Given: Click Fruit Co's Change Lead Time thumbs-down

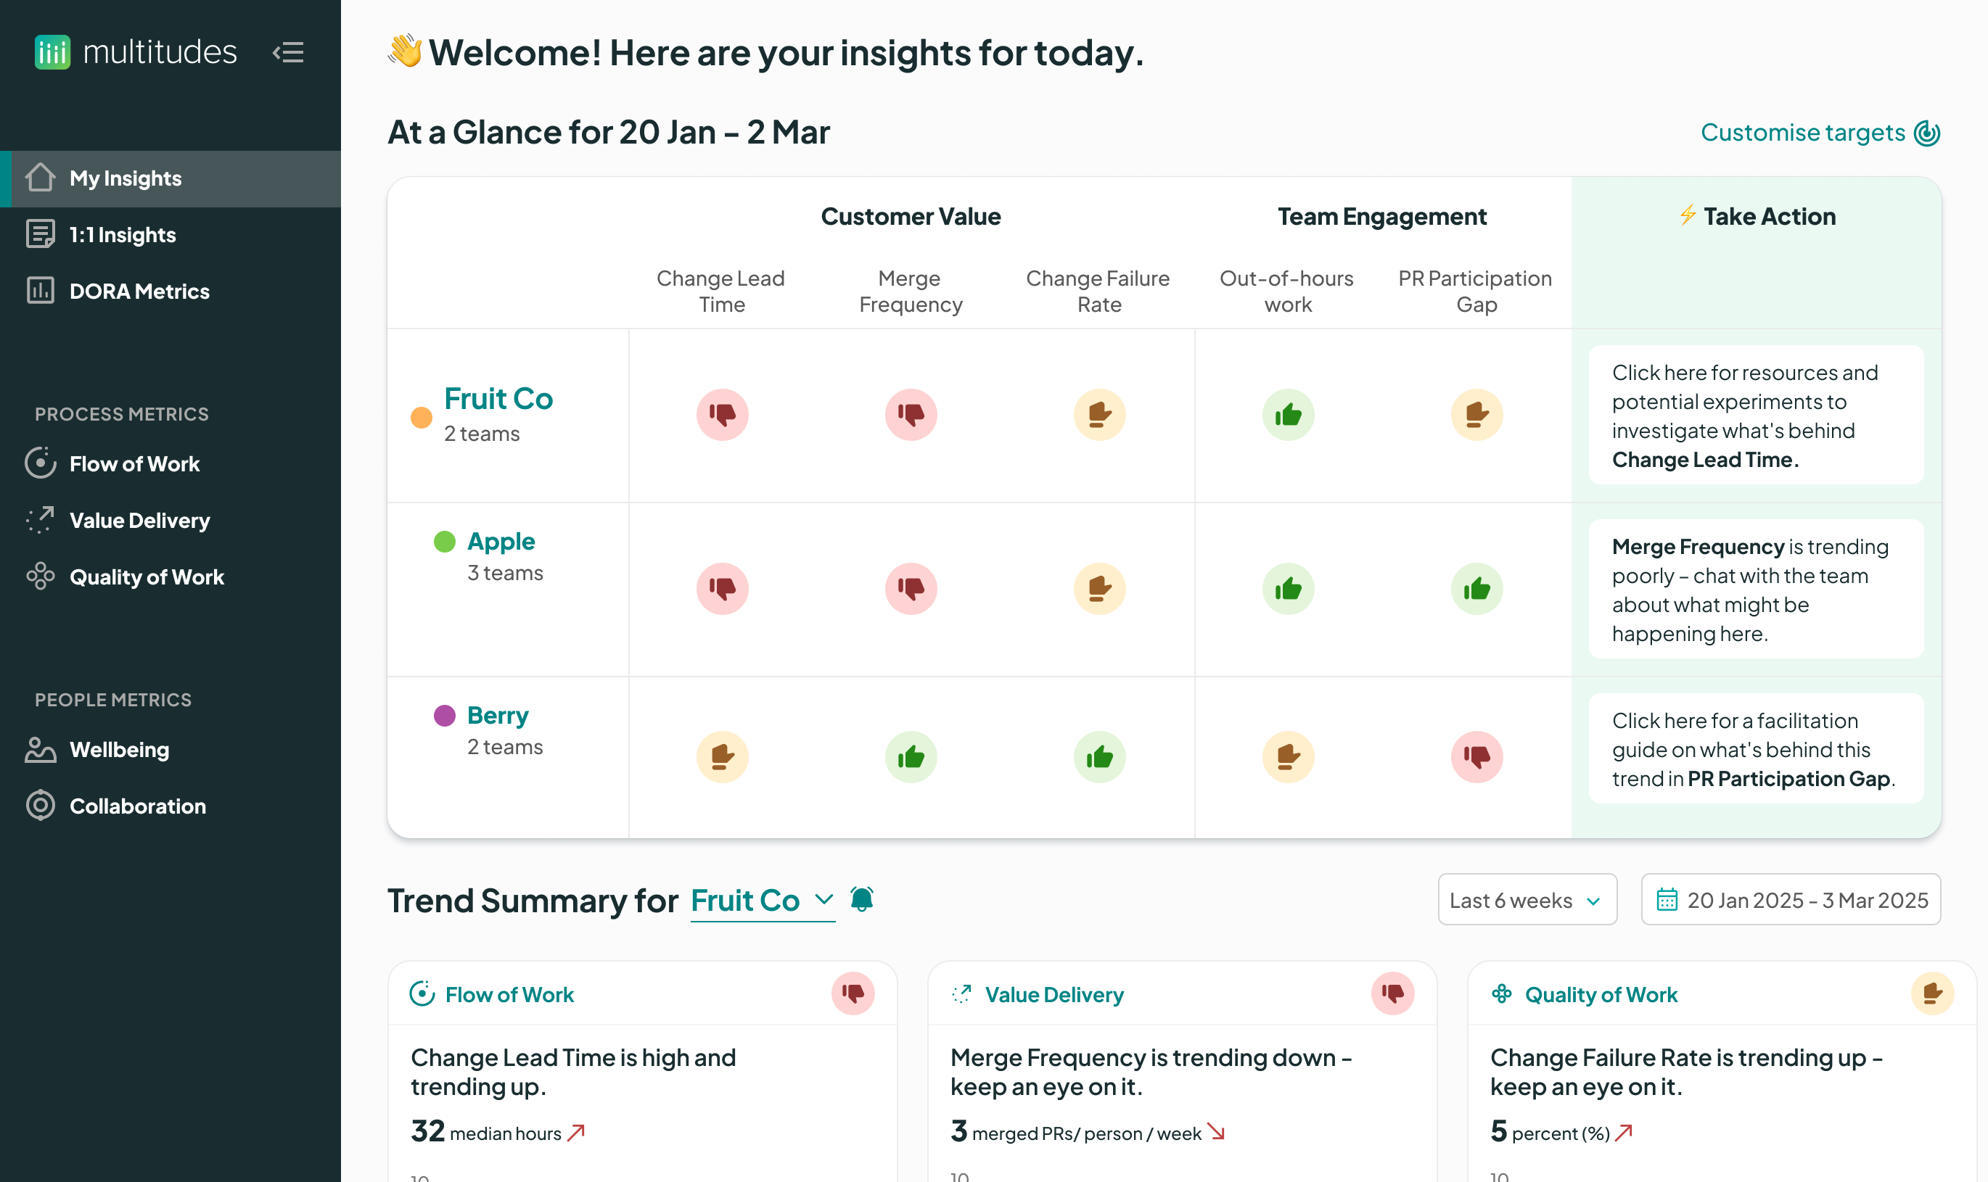Looking at the screenshot, I should 722,414.
